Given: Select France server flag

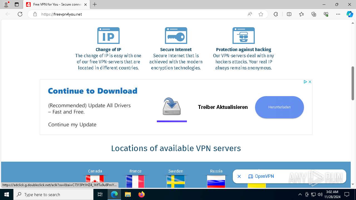Looking at the screenshot, I should point(135,181).
